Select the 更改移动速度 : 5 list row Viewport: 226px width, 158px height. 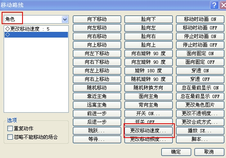pyautogui.click(x=36, y=29)
